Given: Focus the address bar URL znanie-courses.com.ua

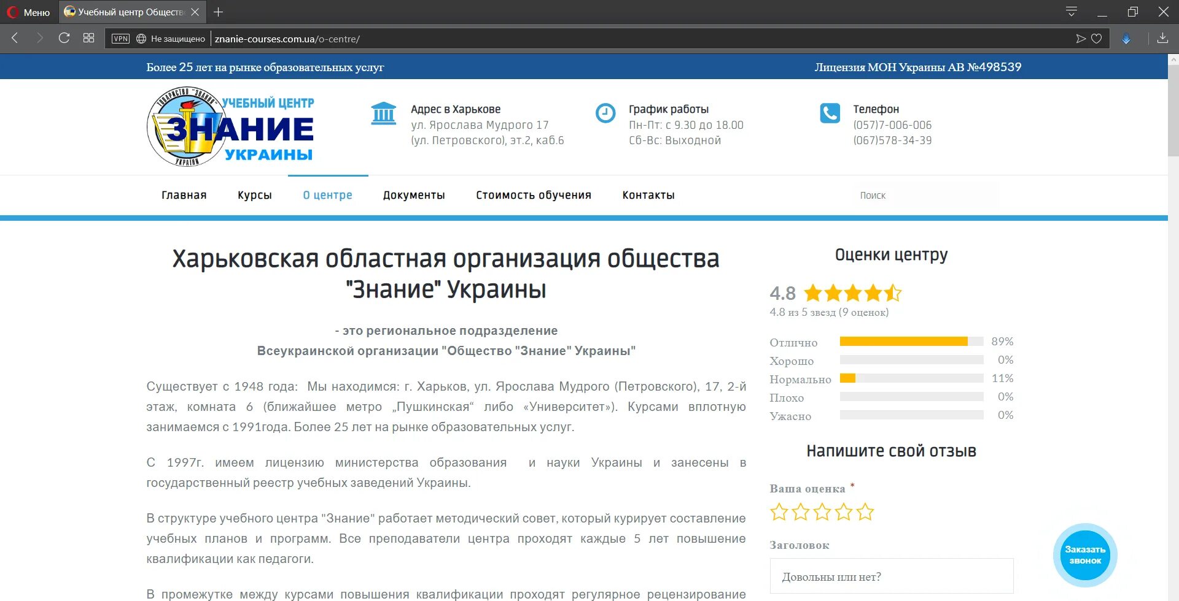Looking at the screenshot, I should click(287, 39).
